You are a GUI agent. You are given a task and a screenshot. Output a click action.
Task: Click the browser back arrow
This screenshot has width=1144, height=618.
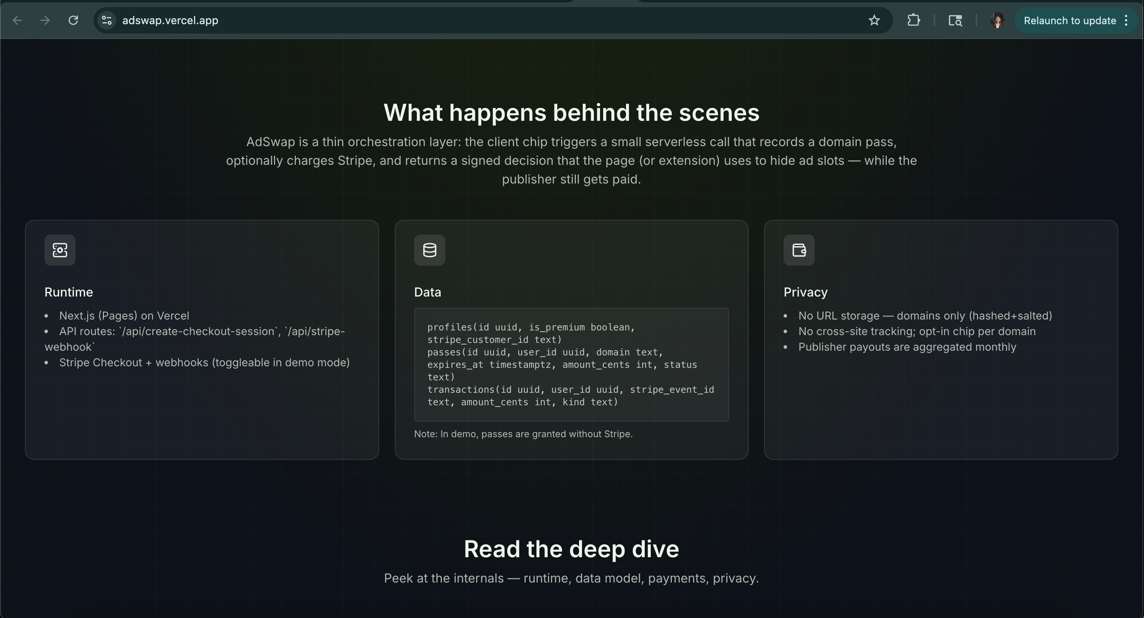click(x=17, y=20)
